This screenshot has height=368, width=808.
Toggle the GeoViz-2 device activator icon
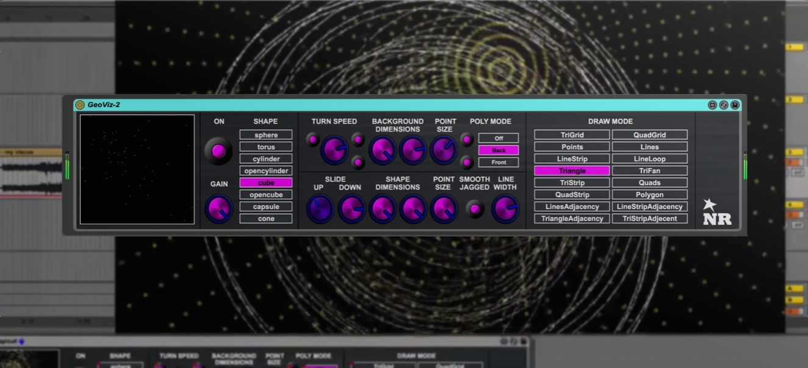pos(80,105)
